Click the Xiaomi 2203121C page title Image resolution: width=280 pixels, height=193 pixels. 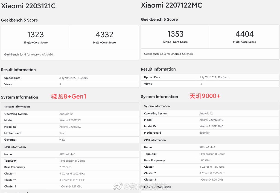point(28,6)
